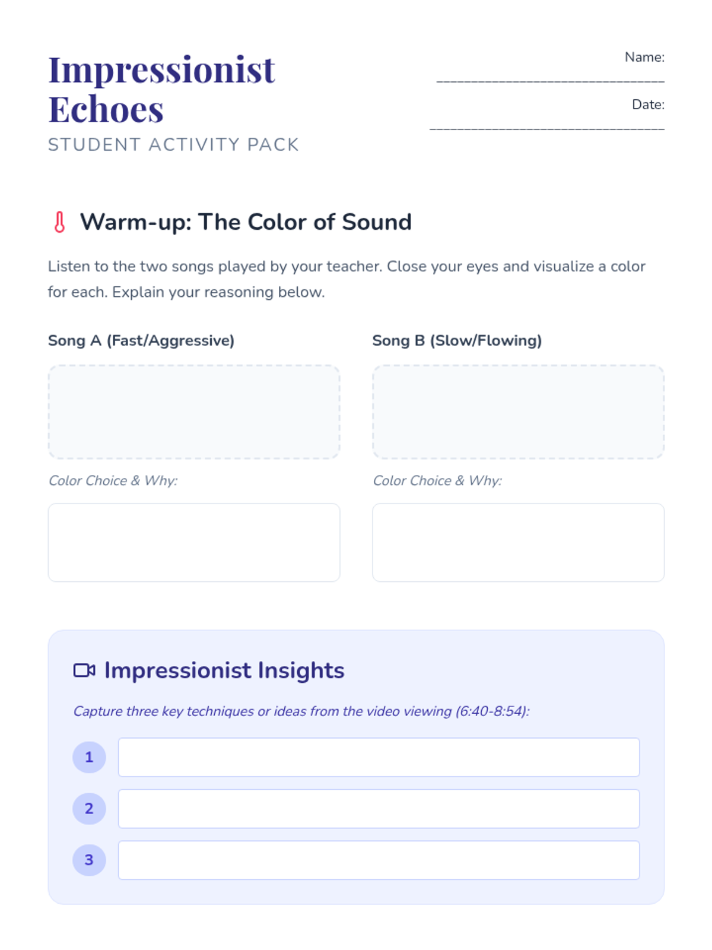Click the video camera icon
712x950 pixels.
(84, 670)
